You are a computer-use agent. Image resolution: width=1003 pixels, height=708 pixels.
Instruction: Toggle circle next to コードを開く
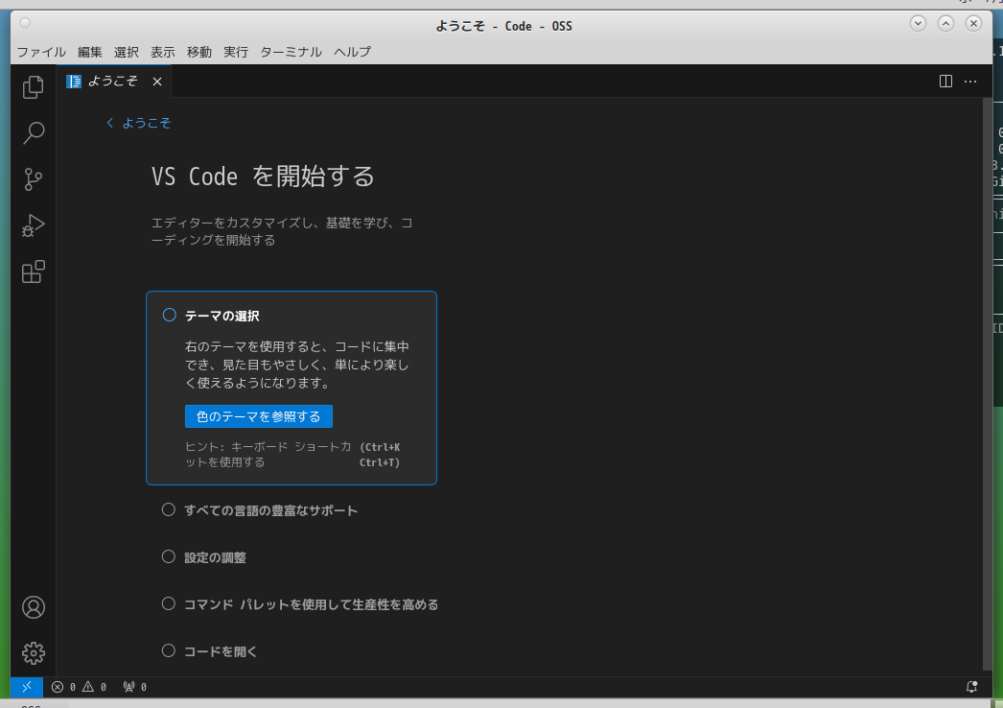tap(168, 651)
